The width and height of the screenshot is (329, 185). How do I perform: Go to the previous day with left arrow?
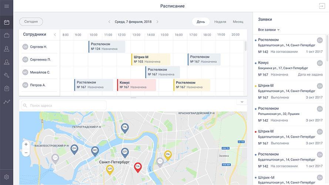coord(109,22)
